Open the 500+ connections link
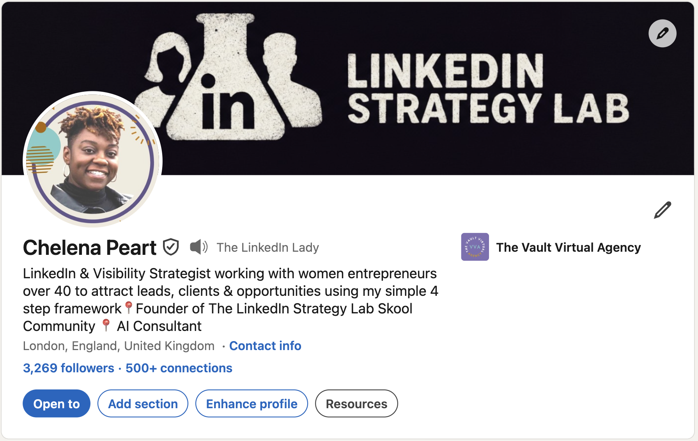The image size is (698, 441). click(x=179, y=368)
